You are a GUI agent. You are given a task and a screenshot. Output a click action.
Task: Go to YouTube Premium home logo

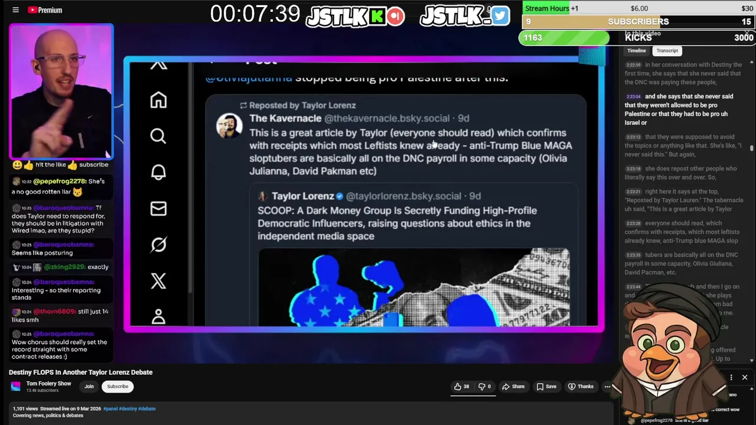pyautogui.click(x=45, y=10)
